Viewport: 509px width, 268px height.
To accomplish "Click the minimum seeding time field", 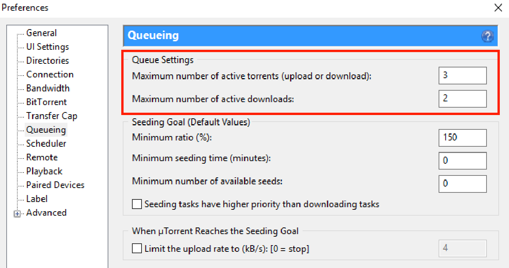I will point(462,161).
